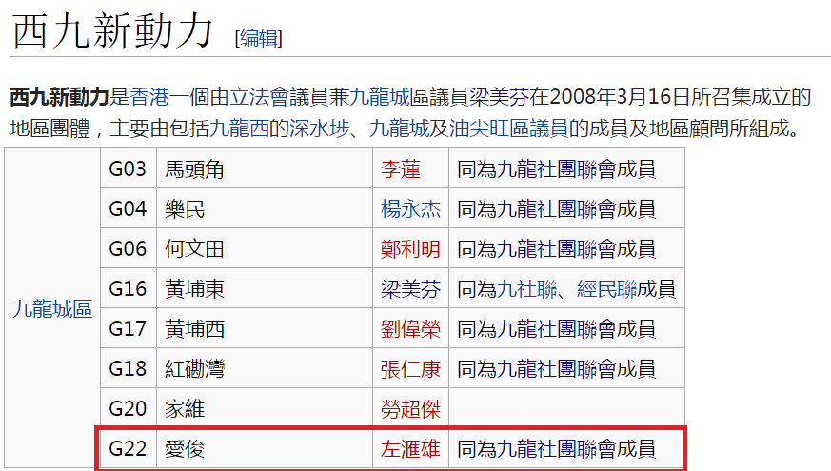The height and width of the screenshot is (471, 831).
Task: Click the 黃埔東 constituency cell
Action: coord(265,288)
